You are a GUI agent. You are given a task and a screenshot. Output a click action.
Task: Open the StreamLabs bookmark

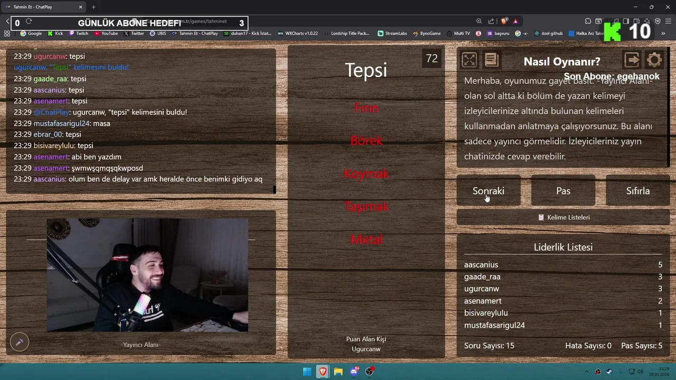coord(392,33)
